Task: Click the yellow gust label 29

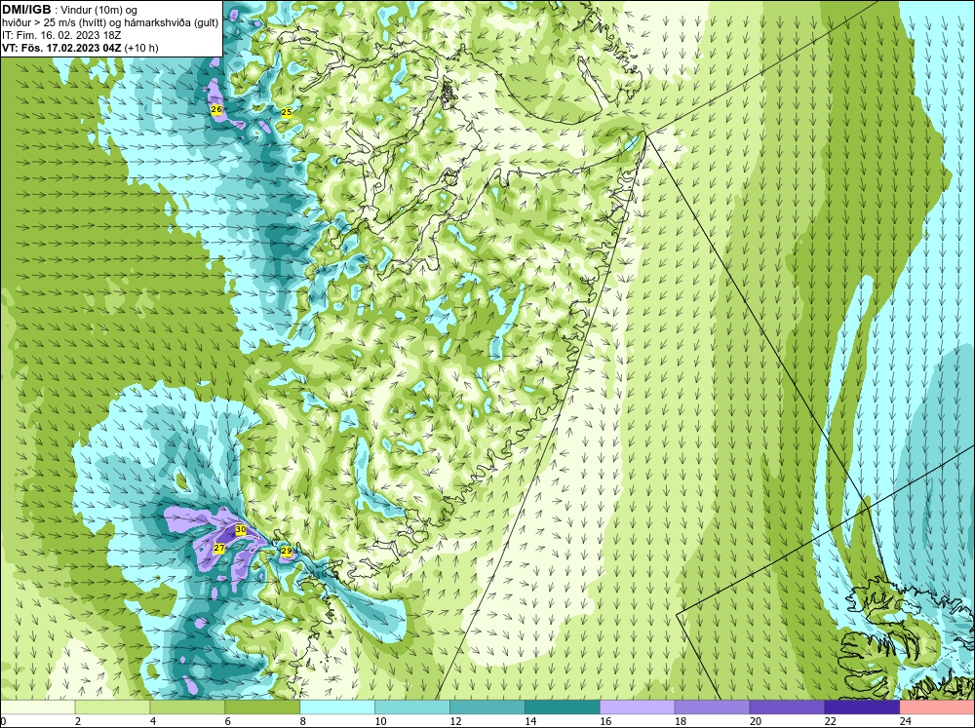Action: tap(287, 551)
